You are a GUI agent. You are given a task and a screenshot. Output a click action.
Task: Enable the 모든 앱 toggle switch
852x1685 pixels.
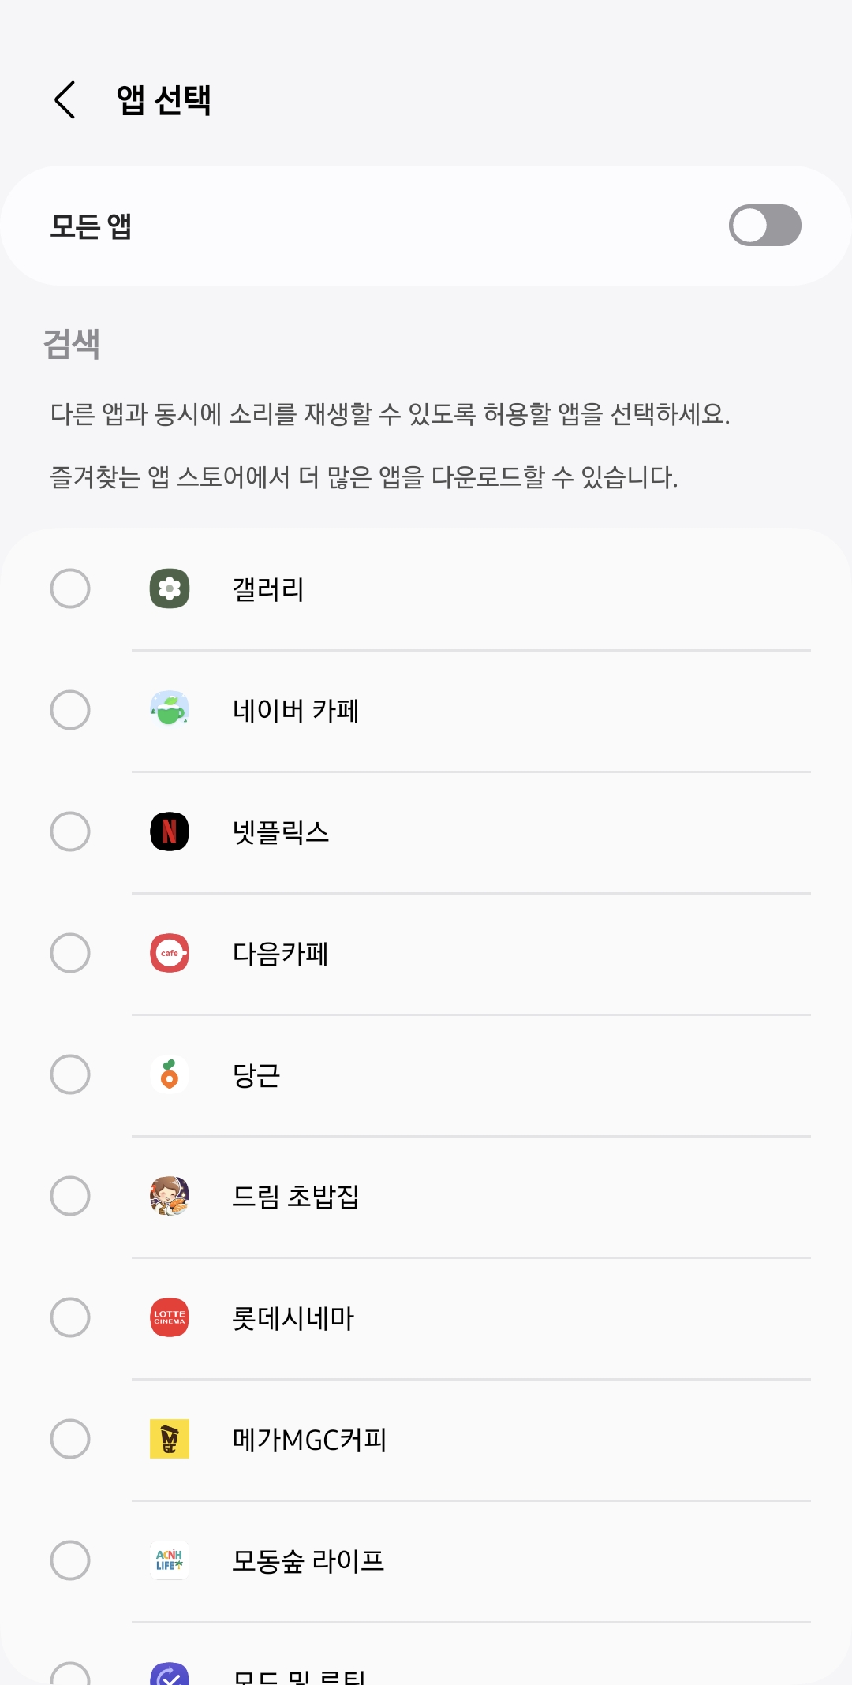click(764, 226)
